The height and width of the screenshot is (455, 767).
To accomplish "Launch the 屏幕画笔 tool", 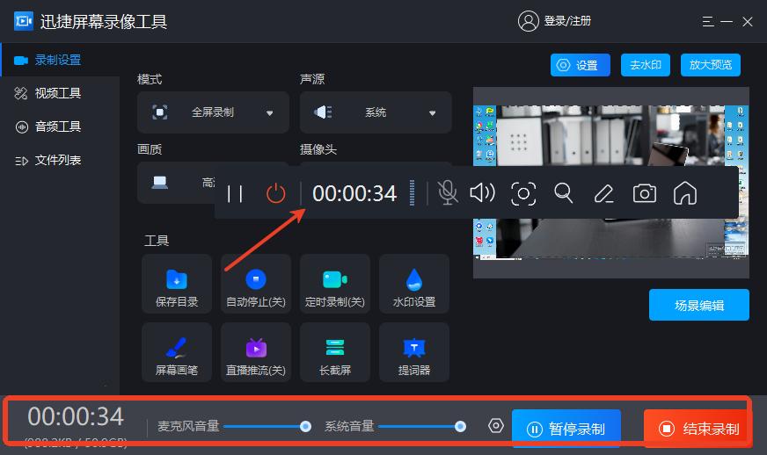I will pos(177,352).
